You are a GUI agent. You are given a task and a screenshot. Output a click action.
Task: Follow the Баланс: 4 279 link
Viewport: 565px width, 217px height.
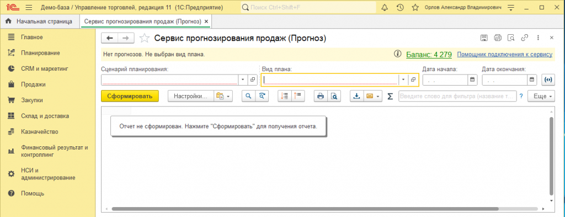(x=429, y=55)
